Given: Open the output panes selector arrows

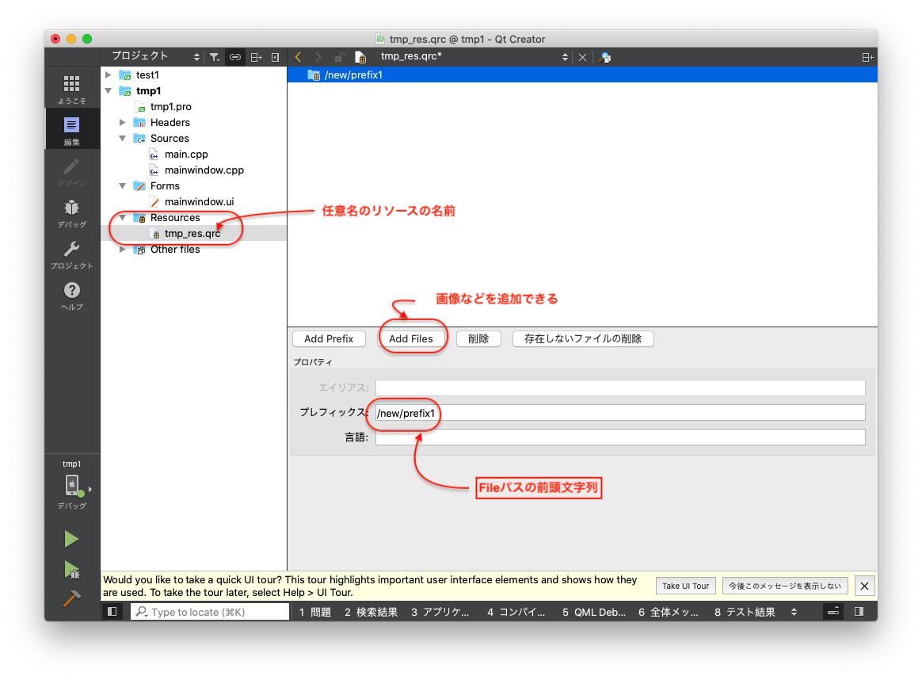Looking at the screenshot, I should [x=794, y=612].
